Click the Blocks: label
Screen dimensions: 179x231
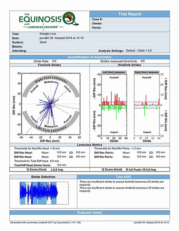pyautogui.click(x=17, y=47)
